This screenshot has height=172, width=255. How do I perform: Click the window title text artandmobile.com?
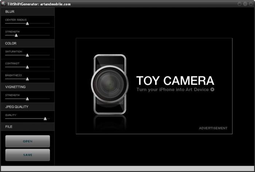55,4
